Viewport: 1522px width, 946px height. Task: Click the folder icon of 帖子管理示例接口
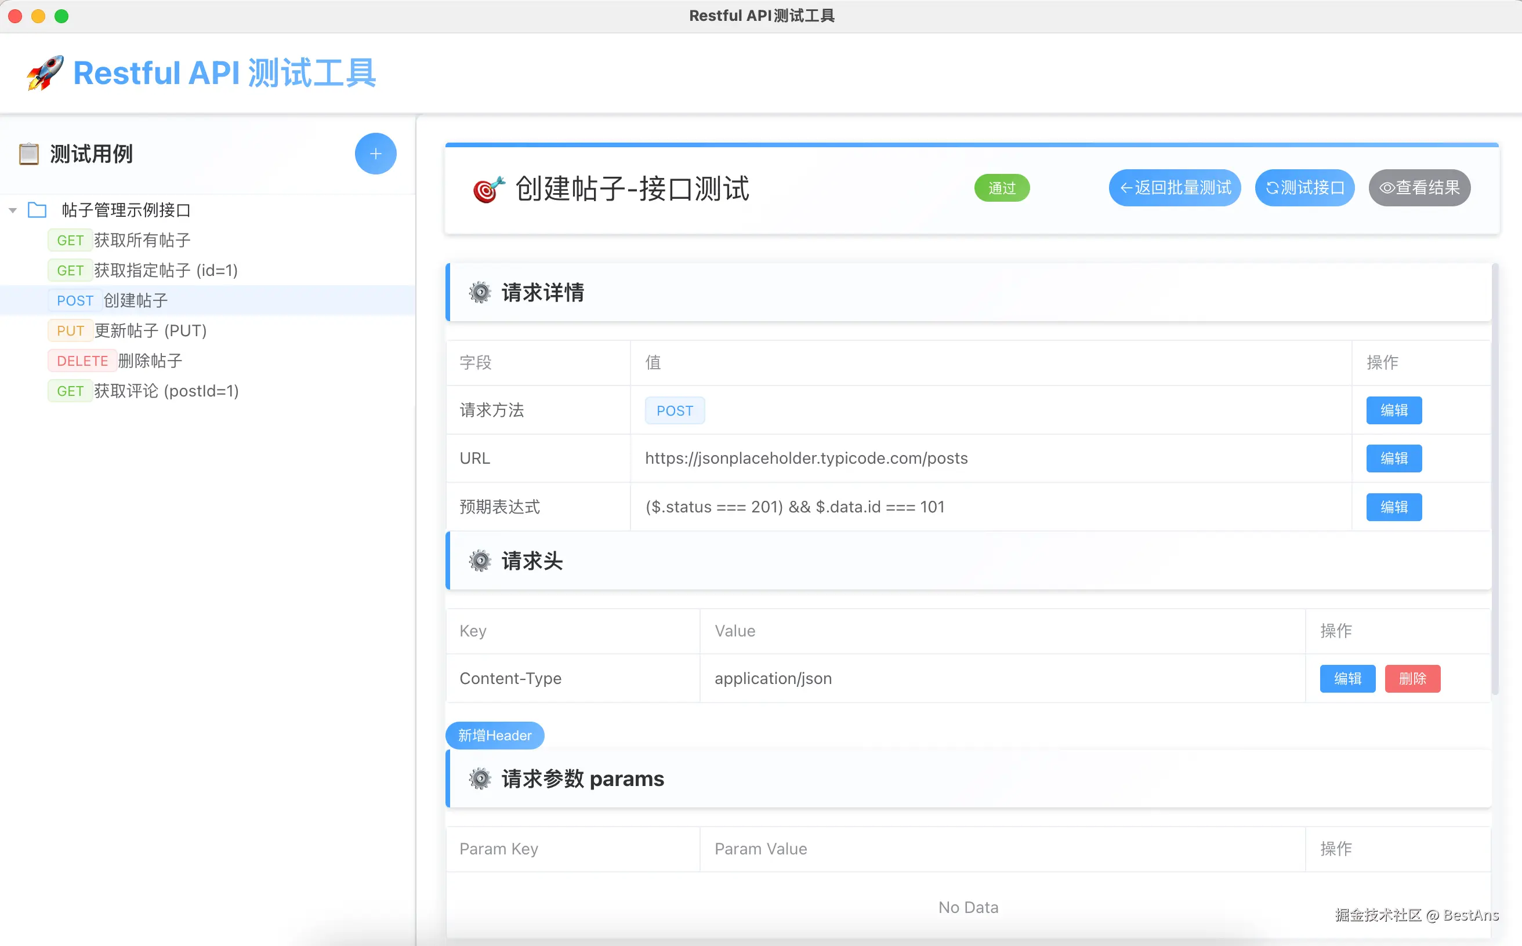[38, 210]
